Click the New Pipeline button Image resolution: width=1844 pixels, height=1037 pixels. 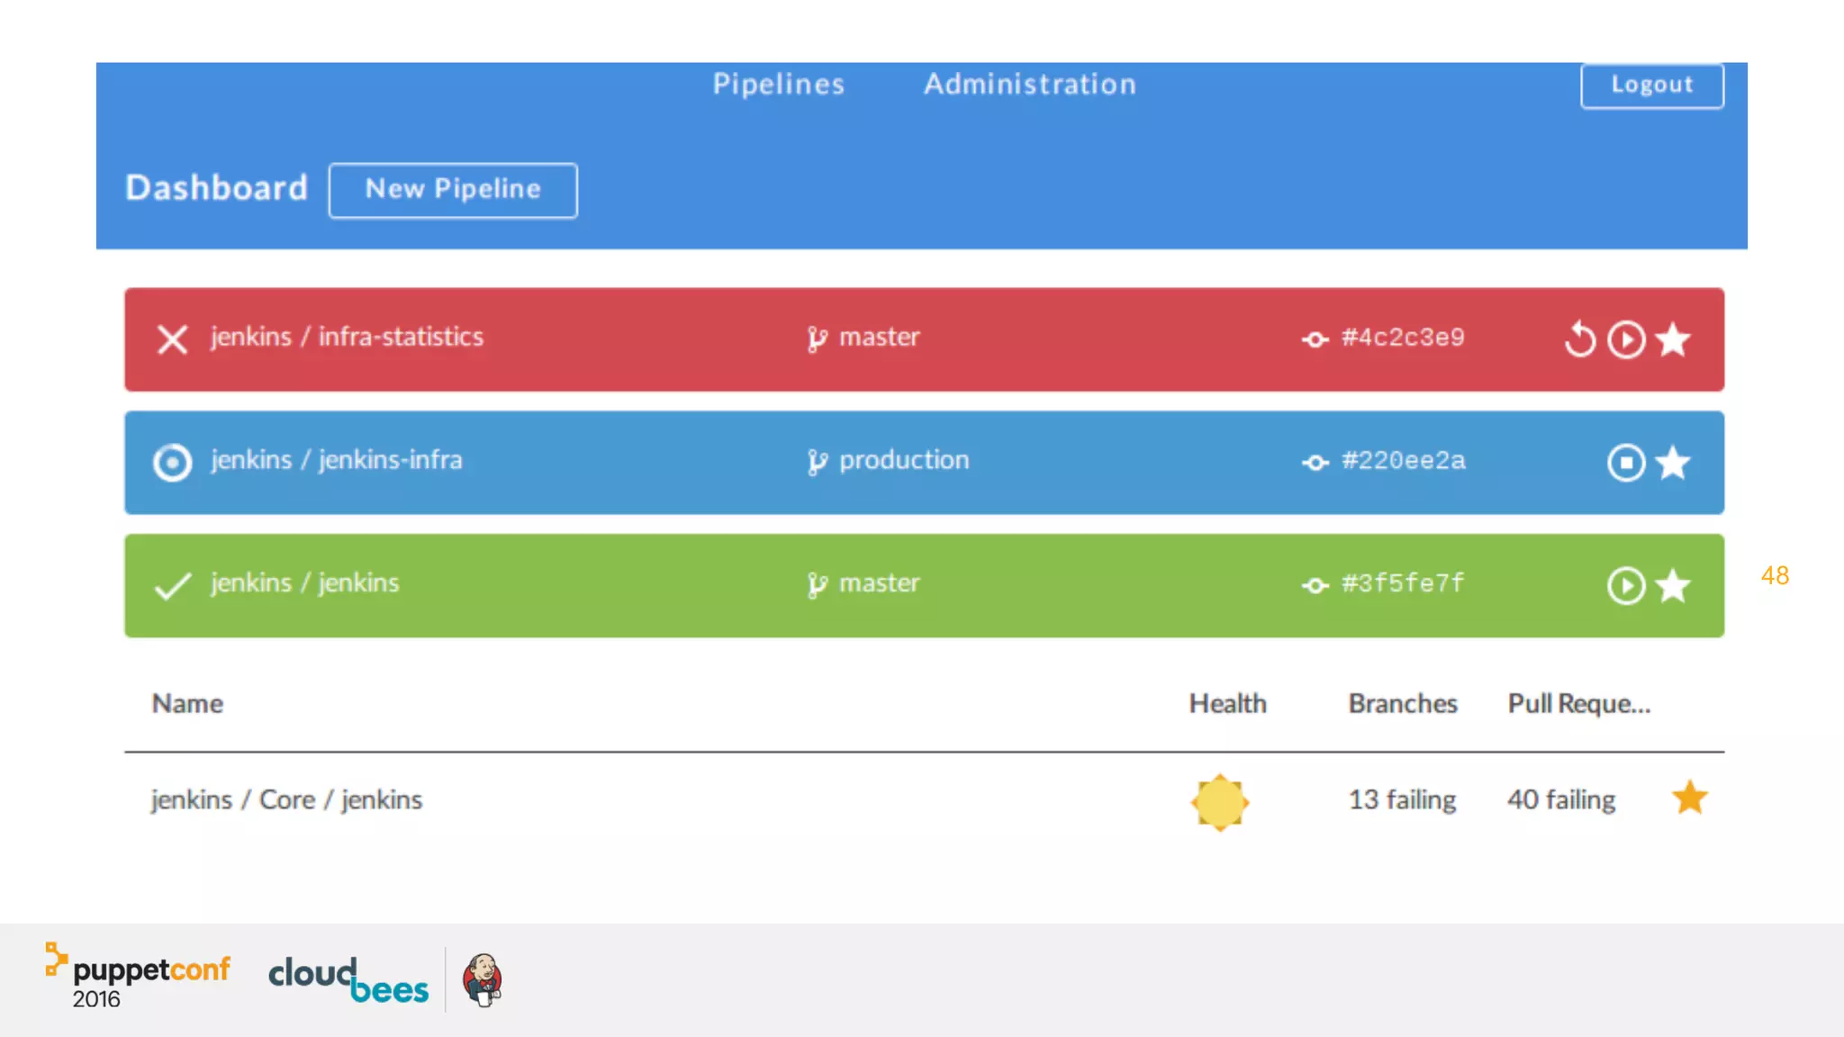(x=453, y=190)
